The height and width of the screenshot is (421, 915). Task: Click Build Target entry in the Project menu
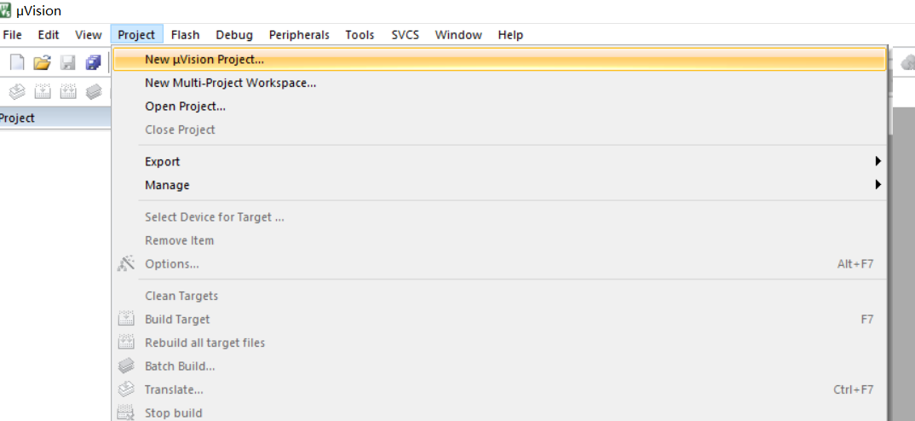click(x=499, y=320)
